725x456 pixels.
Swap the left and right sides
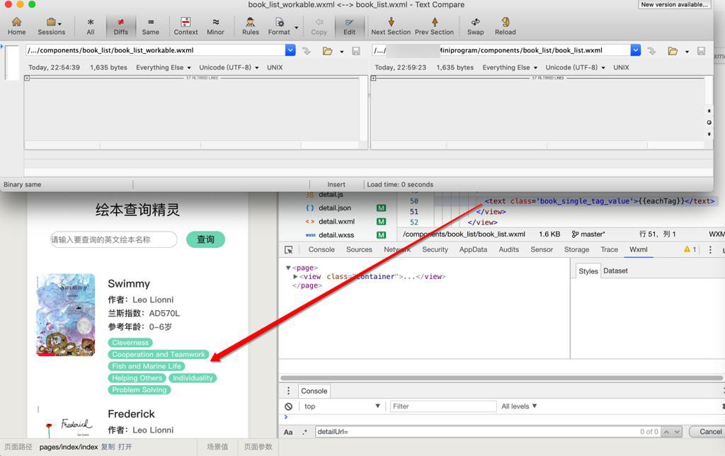(x=475, y=26)
